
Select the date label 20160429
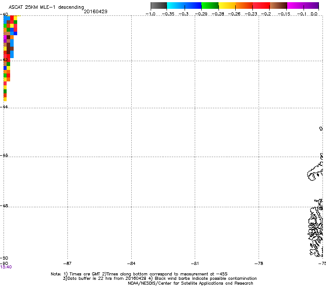pyautogui.click(x=96, y=11)
